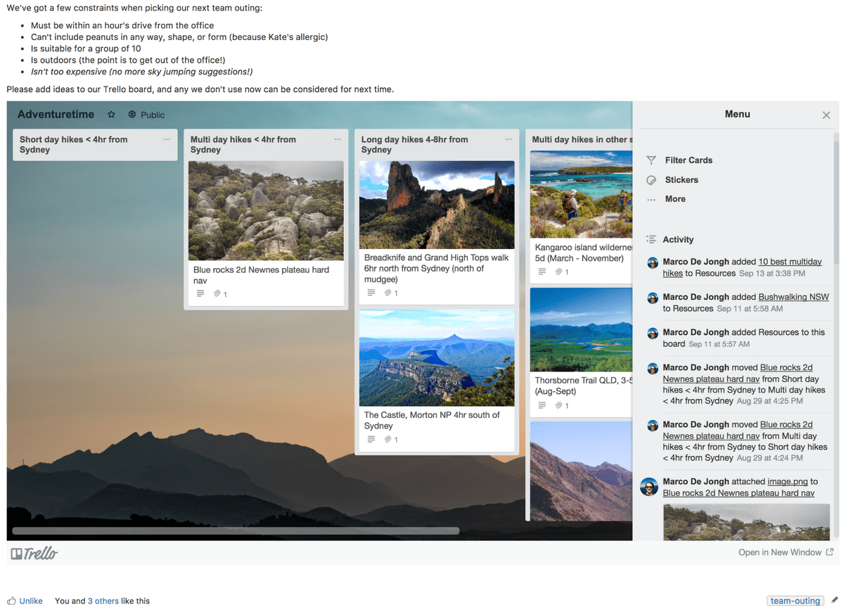Select the Filter Cards funnel icon
The image size is (844, 610).
pyautogui.click(x=651, y=160)
